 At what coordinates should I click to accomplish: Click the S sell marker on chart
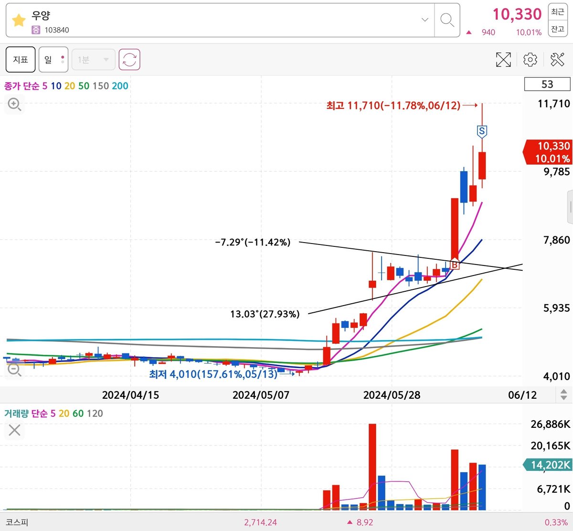[x=482, y=131]
